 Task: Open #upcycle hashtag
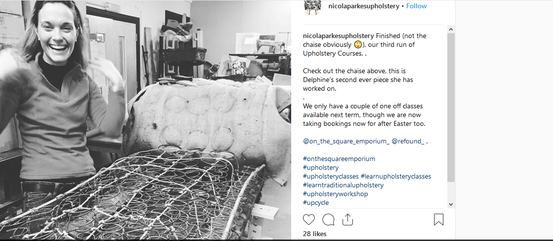(x=316, y=202)
